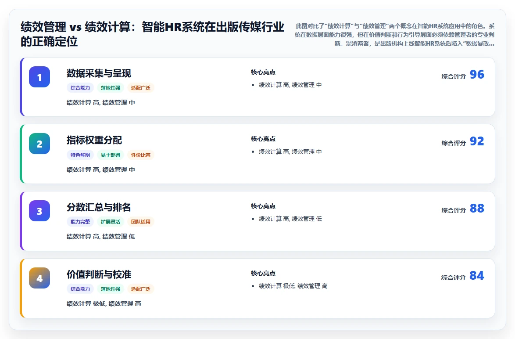Click 综合评分 label beside 92
Screen dimensions: 515x339
(x=454, y=143)
